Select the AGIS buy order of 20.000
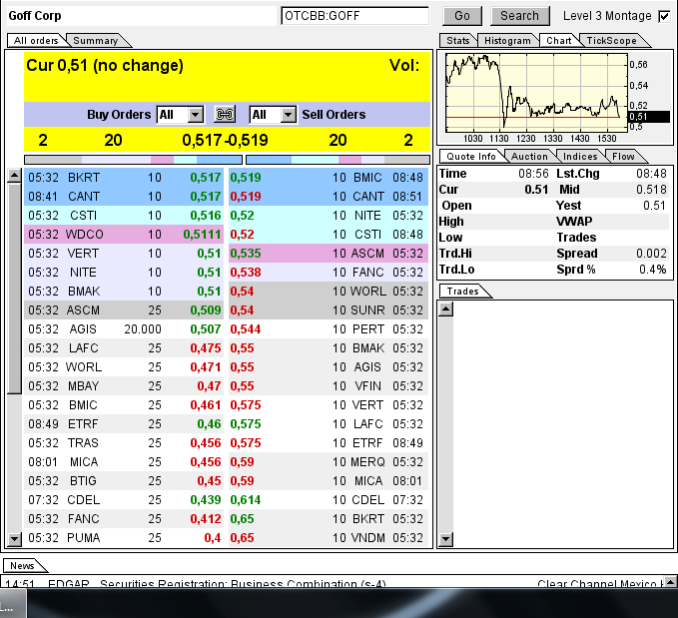The height and width of the screenshot is (618, 678). (x=124, y=329)
